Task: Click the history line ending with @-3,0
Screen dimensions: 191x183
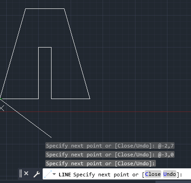Action: (110, 155)
